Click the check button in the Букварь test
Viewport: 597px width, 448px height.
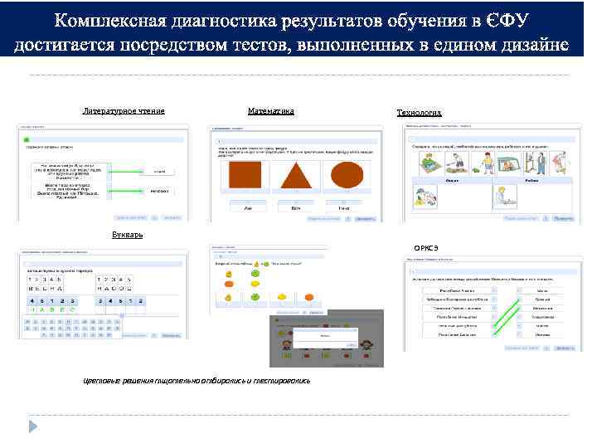point(171,336)
